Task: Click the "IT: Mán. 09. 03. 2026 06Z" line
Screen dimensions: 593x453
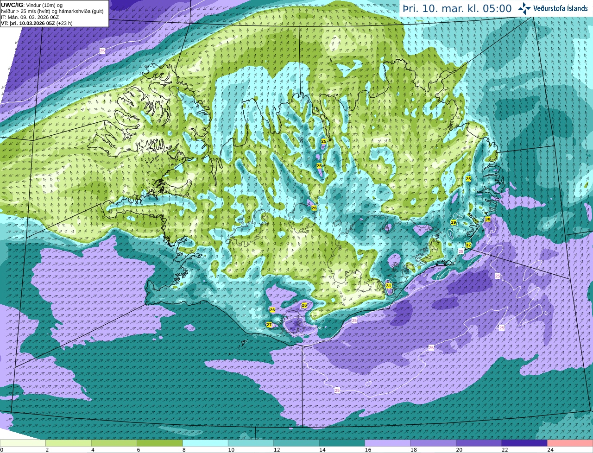Action: click(30, 17)
